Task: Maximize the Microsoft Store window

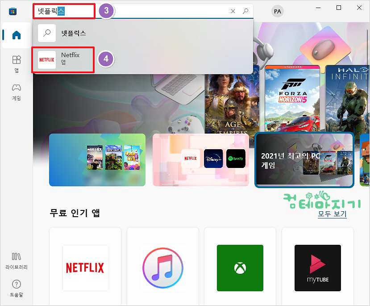Action: 339,8
